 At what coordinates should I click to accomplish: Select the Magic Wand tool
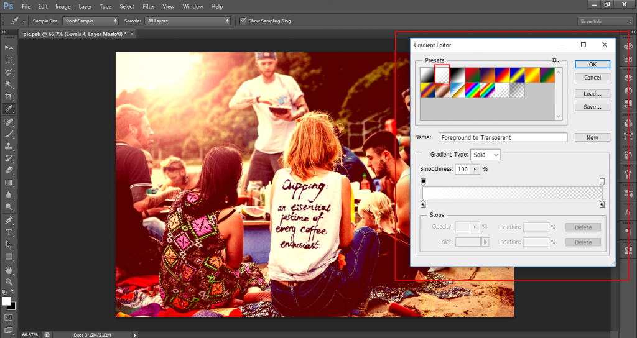(x=9, y=84)
